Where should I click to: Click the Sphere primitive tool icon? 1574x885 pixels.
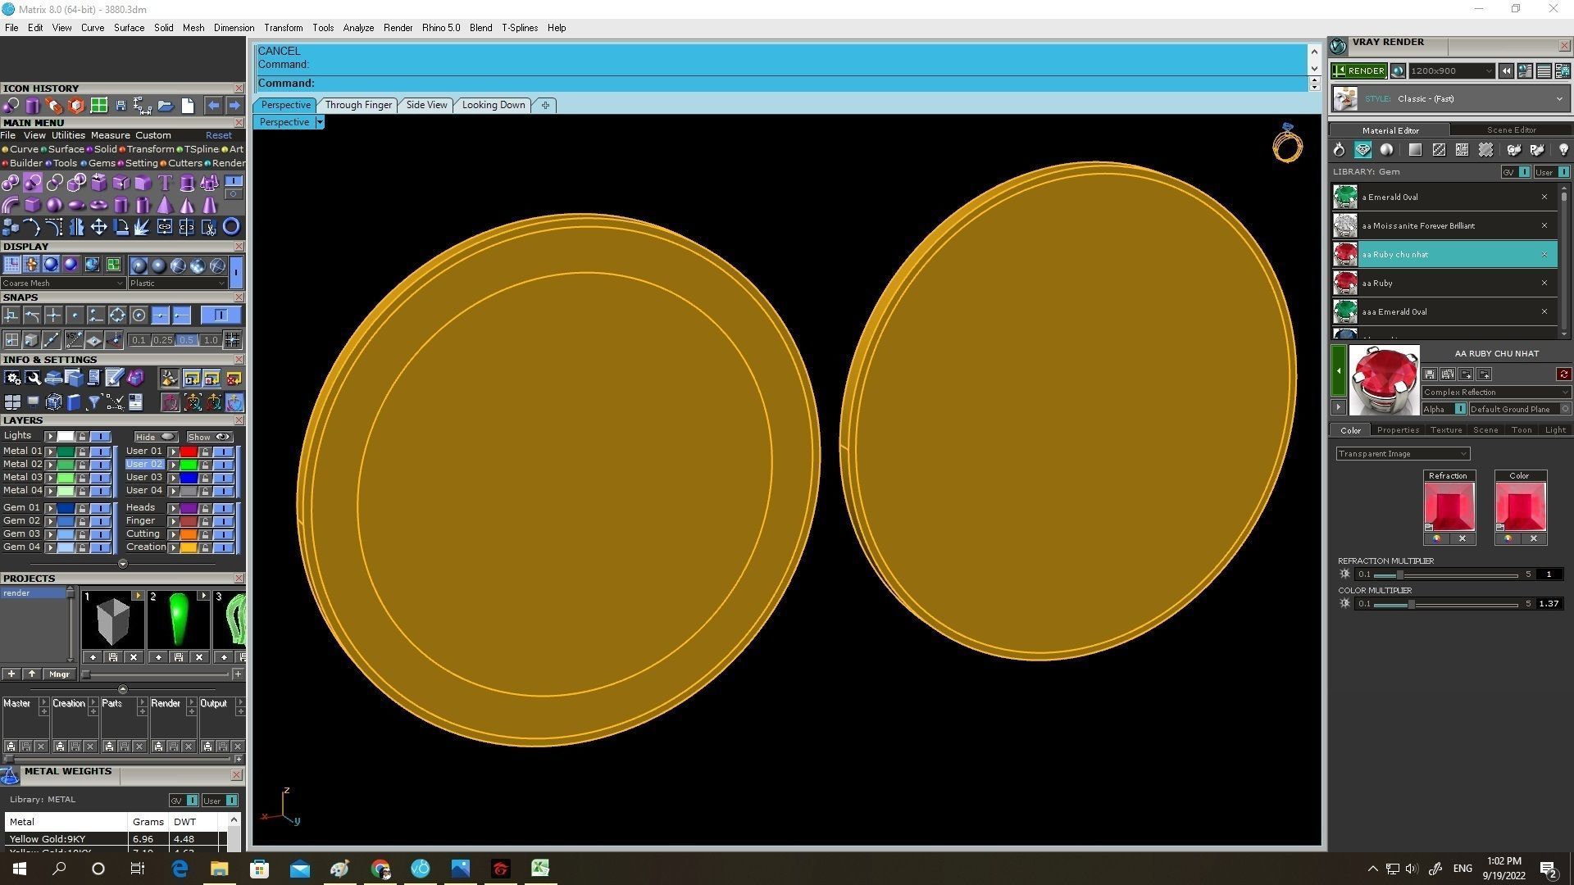[54, 205]
